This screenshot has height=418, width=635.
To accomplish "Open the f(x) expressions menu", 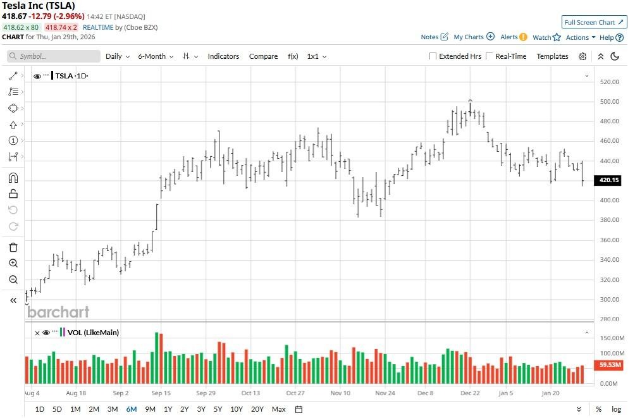I will 293,56.
